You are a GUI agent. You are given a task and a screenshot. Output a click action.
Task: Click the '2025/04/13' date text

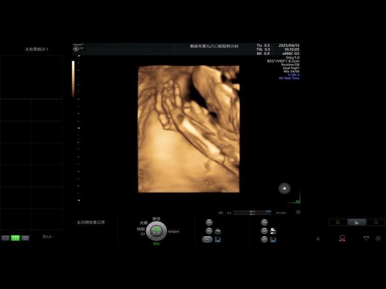pos(289,45)
